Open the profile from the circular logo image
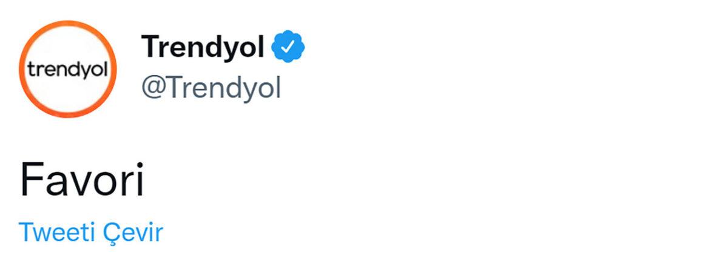Screen dimensions: 728x264 [67, 70]
